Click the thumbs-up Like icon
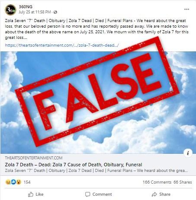The width and height of the screenshot is (196, 200). (x=31, y=194)
